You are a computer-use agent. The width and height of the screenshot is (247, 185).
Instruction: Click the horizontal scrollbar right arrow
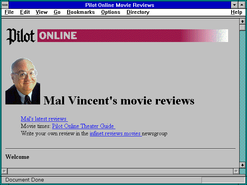pos(236,171)
